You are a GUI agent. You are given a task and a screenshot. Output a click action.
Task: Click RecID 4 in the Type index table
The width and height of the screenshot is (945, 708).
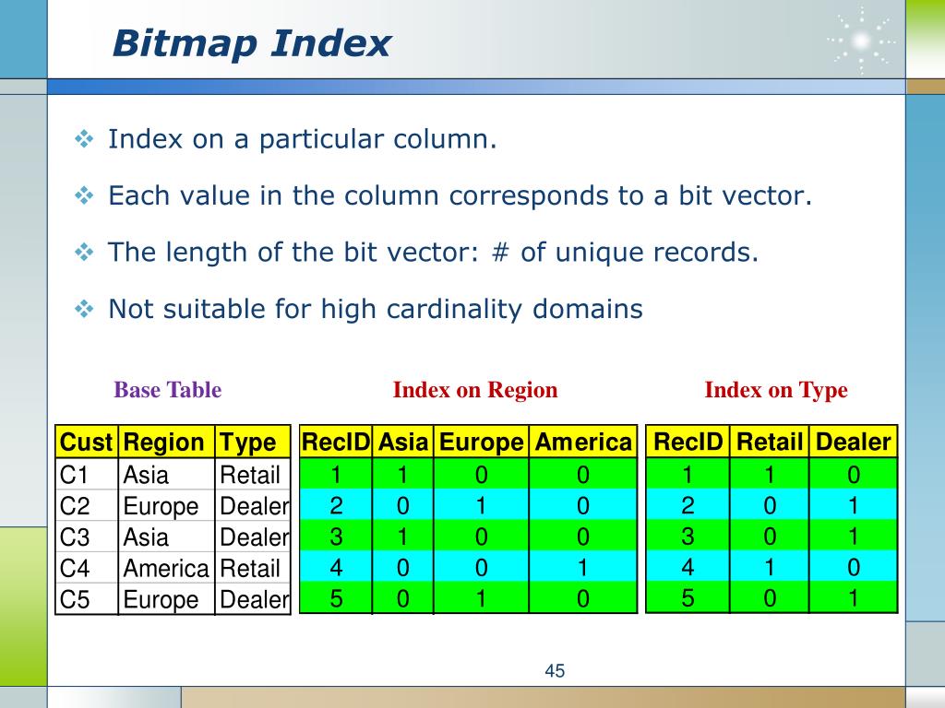point(688,567)
